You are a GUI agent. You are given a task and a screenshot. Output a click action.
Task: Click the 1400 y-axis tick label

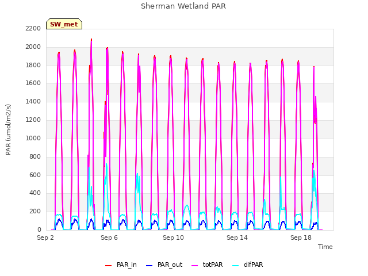tap(33, 101)
